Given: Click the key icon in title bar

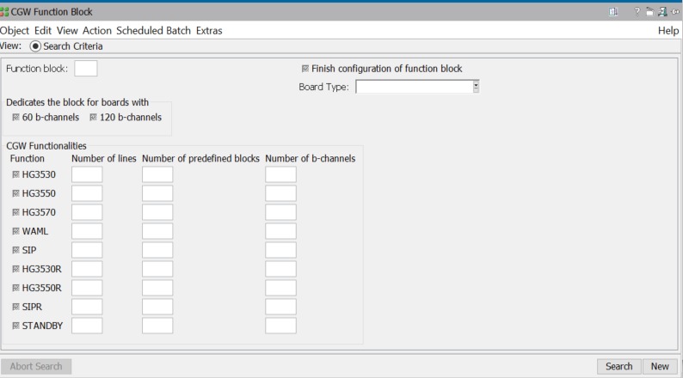Looking at the screenshot, I should click(675, 12).
